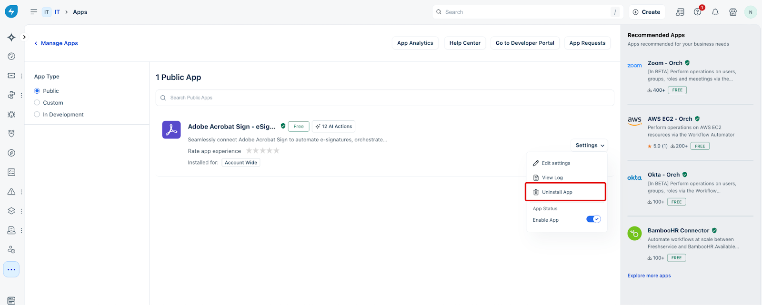The height and width of the screenshot is (305, 762).
Task: Open the help question mark icon
Action: tap(697, 12)
